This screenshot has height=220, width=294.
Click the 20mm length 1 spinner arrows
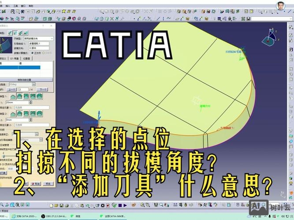pos(30,103)
